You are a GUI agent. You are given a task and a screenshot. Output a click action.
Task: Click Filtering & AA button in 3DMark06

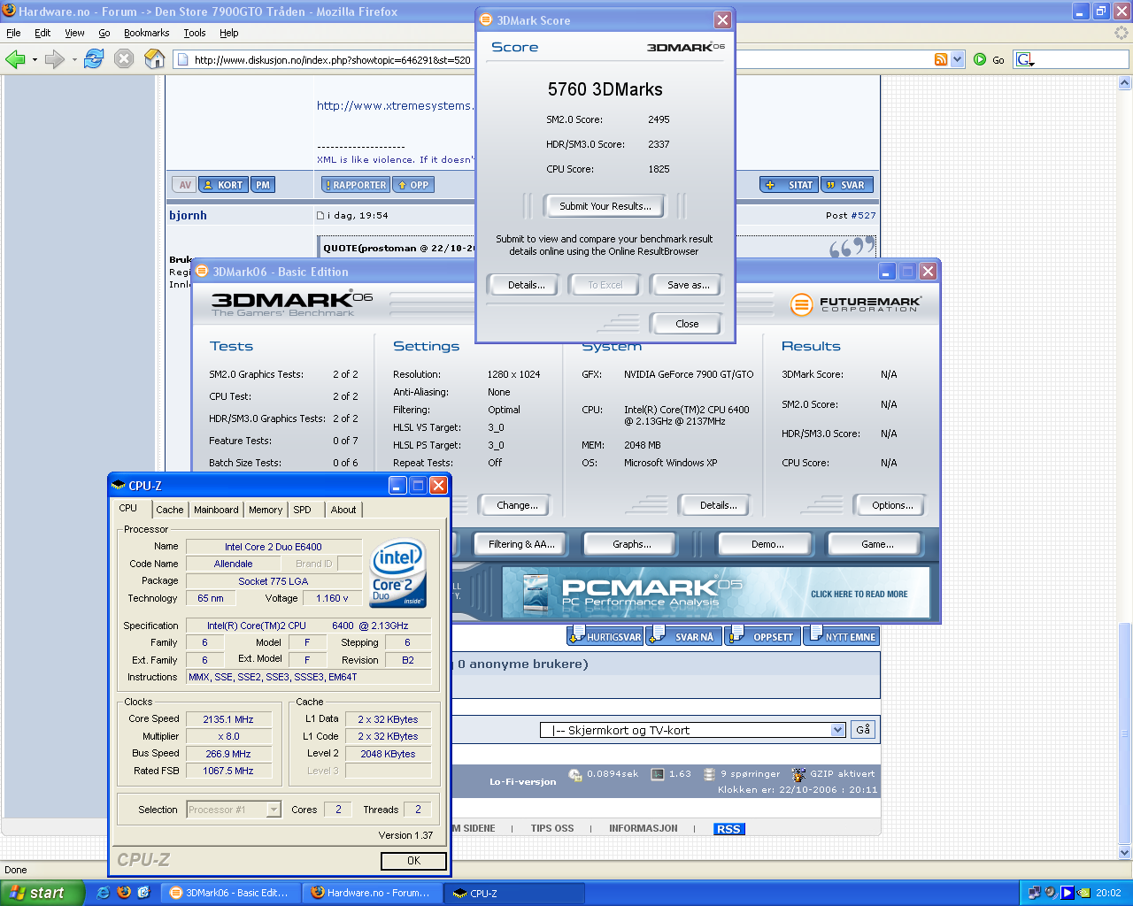(521, 544)
